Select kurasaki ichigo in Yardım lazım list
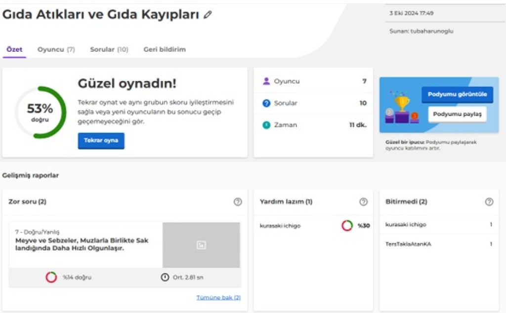Screen dimensions: 506x313 pyautogui.click(x=280, y=226)
